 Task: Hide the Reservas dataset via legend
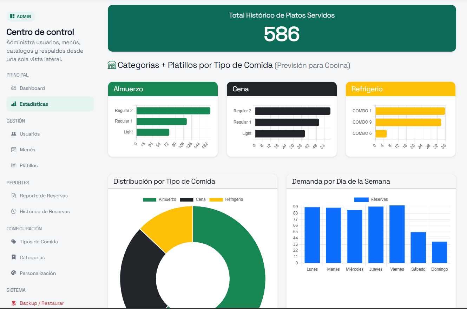[x=371, y=199]
